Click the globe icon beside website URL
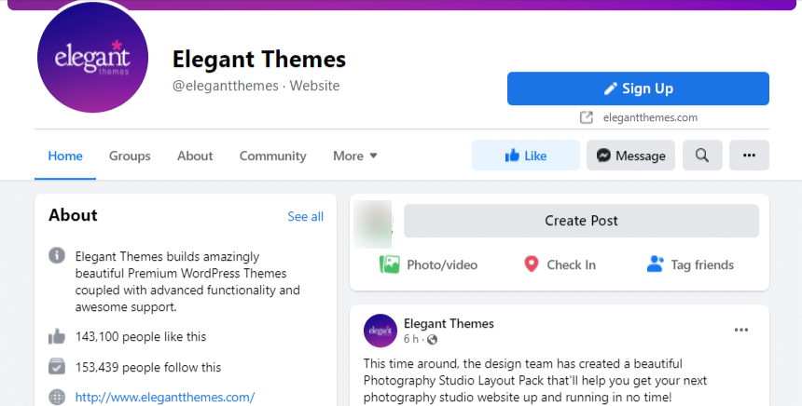Viewport: 802px width, 406px height. pyautogui.click(x=57, y=397)
